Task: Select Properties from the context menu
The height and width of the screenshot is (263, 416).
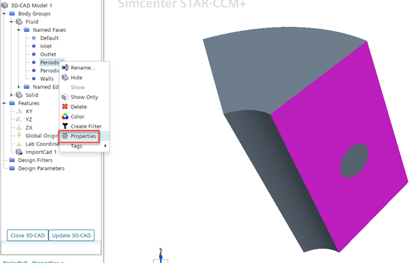Action: tap(83, 136)
